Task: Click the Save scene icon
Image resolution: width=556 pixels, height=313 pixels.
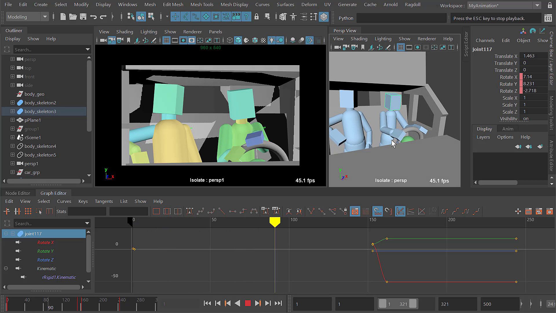Action: pos(83,17)
